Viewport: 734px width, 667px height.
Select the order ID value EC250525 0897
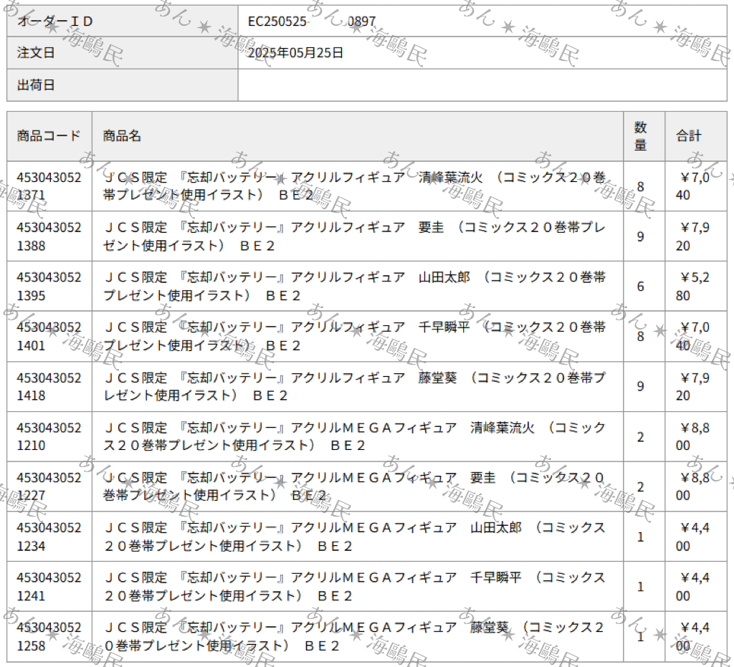[312, 21]
